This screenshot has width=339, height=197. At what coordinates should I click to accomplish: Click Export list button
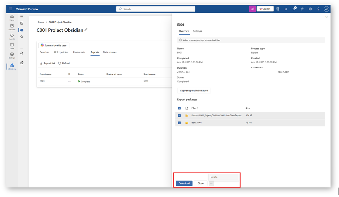point(48,63)
